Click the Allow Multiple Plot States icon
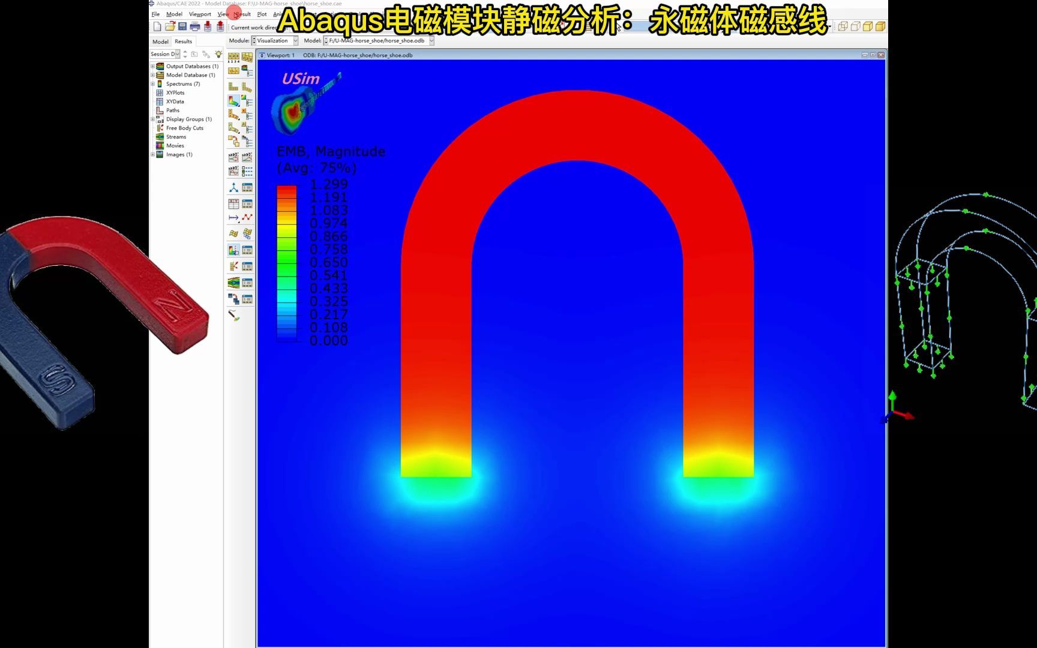 click(233, 142)
